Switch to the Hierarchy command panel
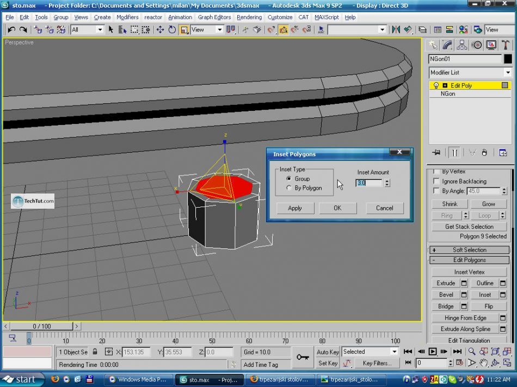This screenshot has width=517, height=387. tap(461, 45)
